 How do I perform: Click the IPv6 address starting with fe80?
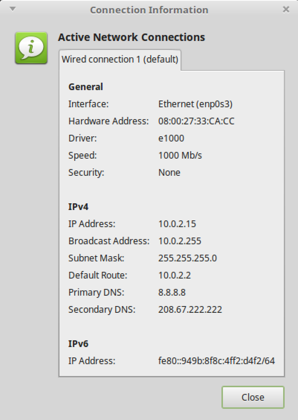pos(216,361)
